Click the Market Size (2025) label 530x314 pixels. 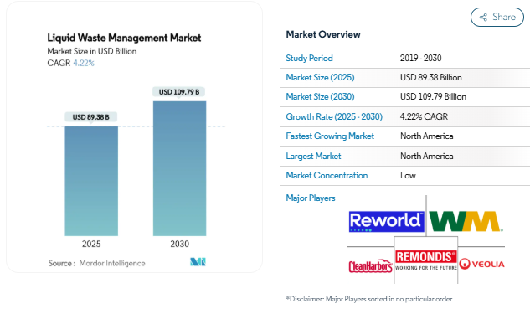point(320,77)
